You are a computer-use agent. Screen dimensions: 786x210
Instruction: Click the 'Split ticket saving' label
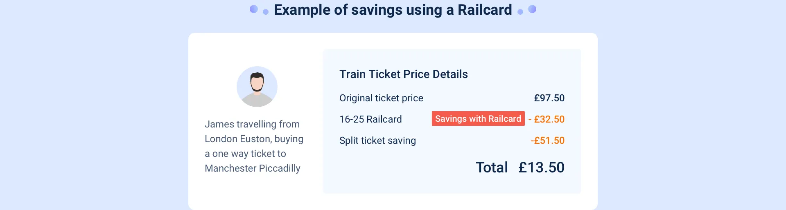(377, 141)
